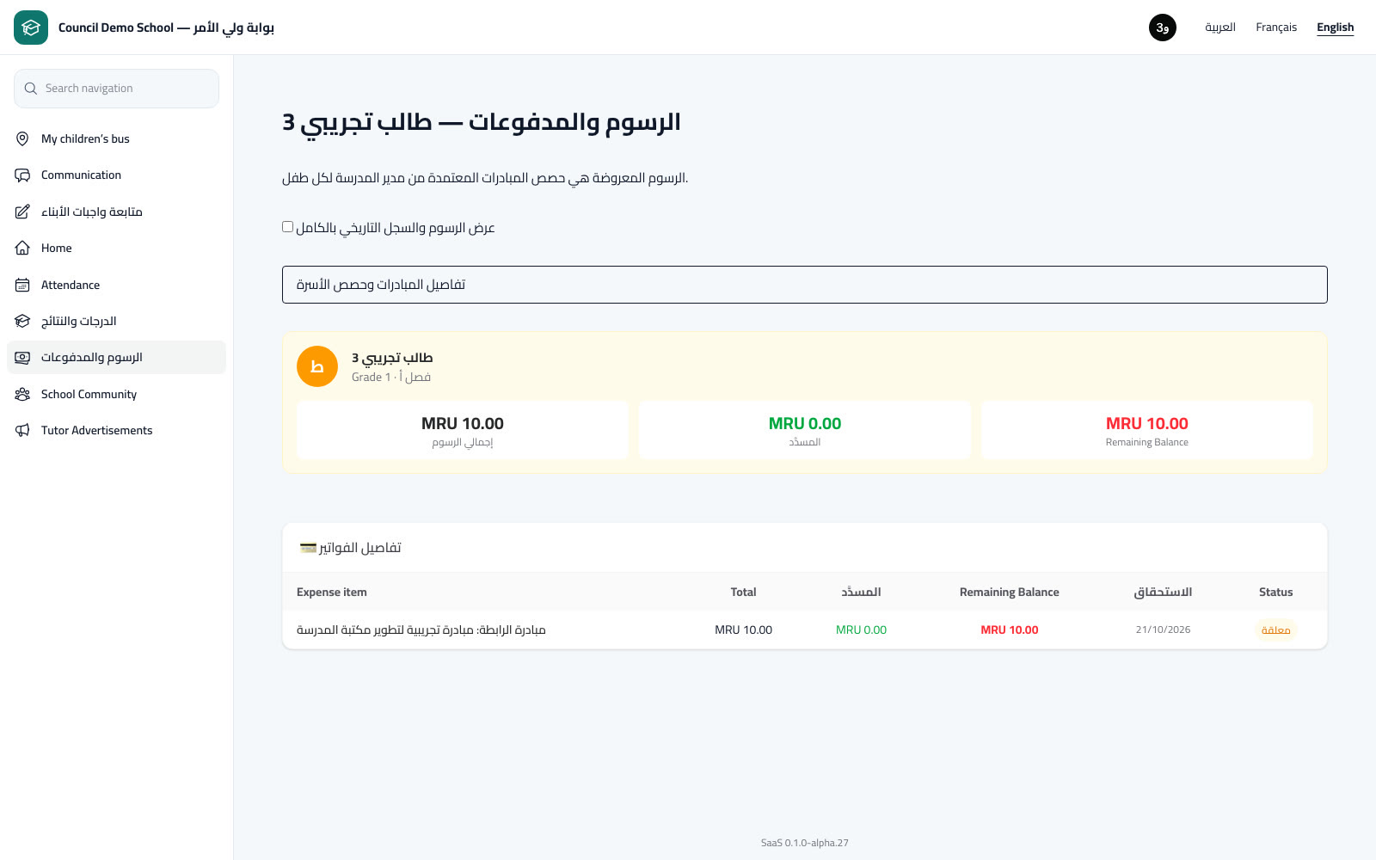This screenshot has height=860, width=1376.
Task: Click the Council Demo School title
Action: [x=166, y=28]
